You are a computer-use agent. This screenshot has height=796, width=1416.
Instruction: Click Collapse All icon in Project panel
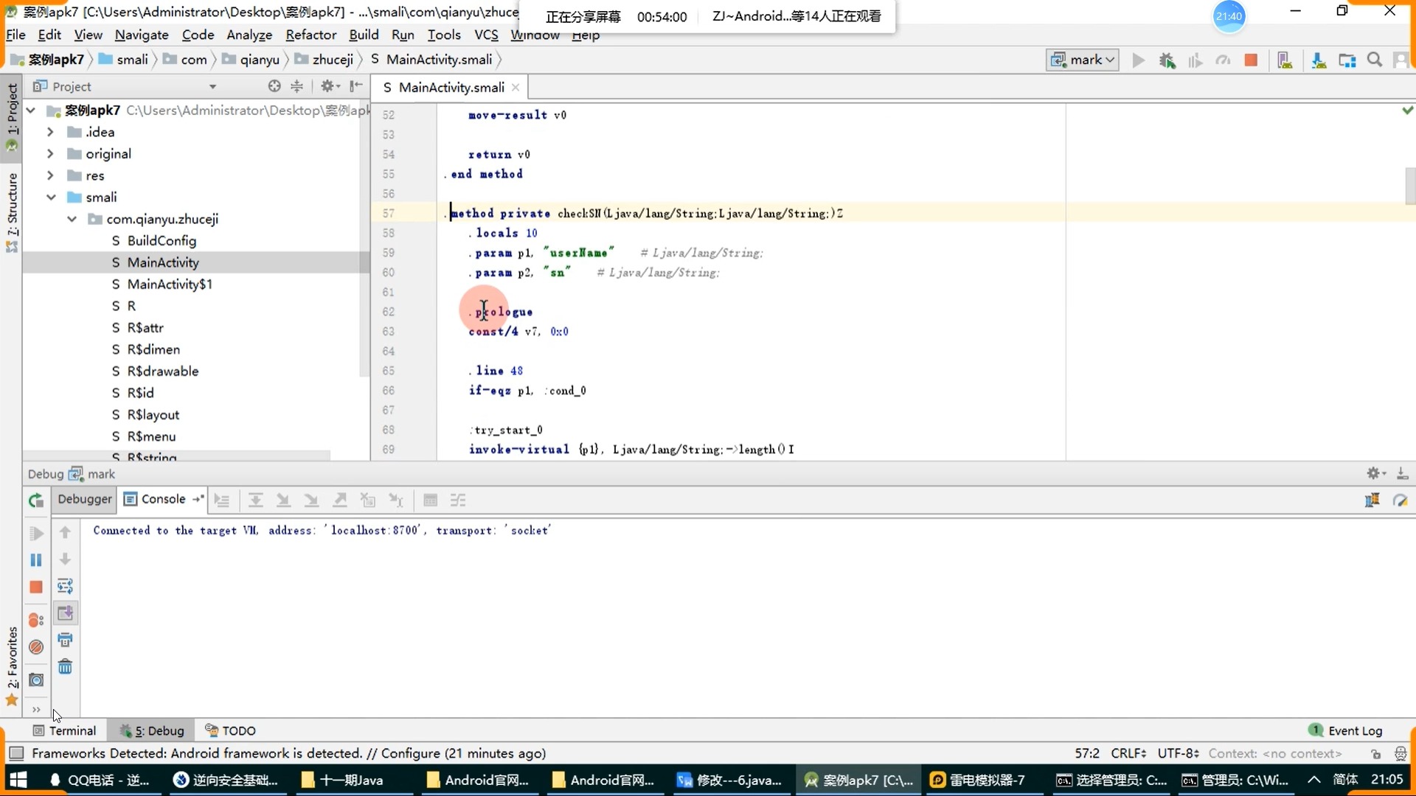click(296, 86)
